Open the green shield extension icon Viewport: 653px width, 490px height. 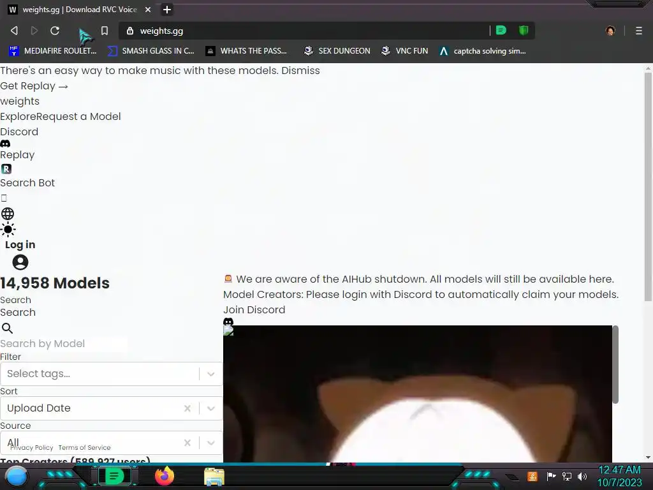tap(524, 31)
